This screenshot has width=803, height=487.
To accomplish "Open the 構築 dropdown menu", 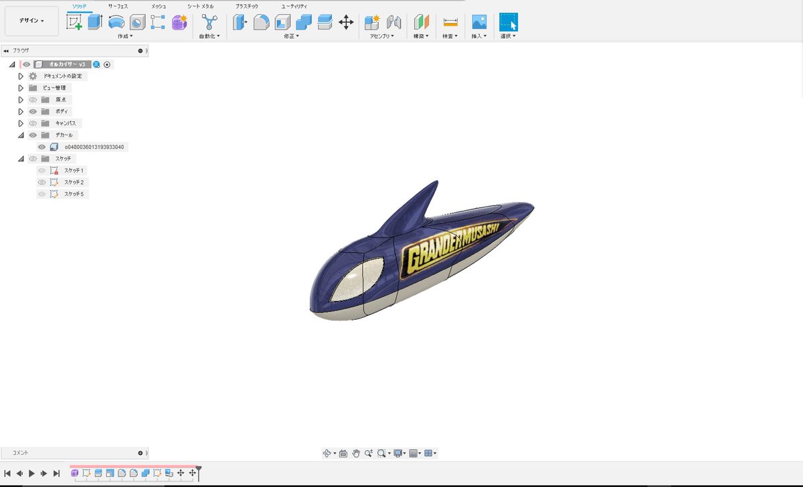I will pyautogui.click(x=422, y=36).
